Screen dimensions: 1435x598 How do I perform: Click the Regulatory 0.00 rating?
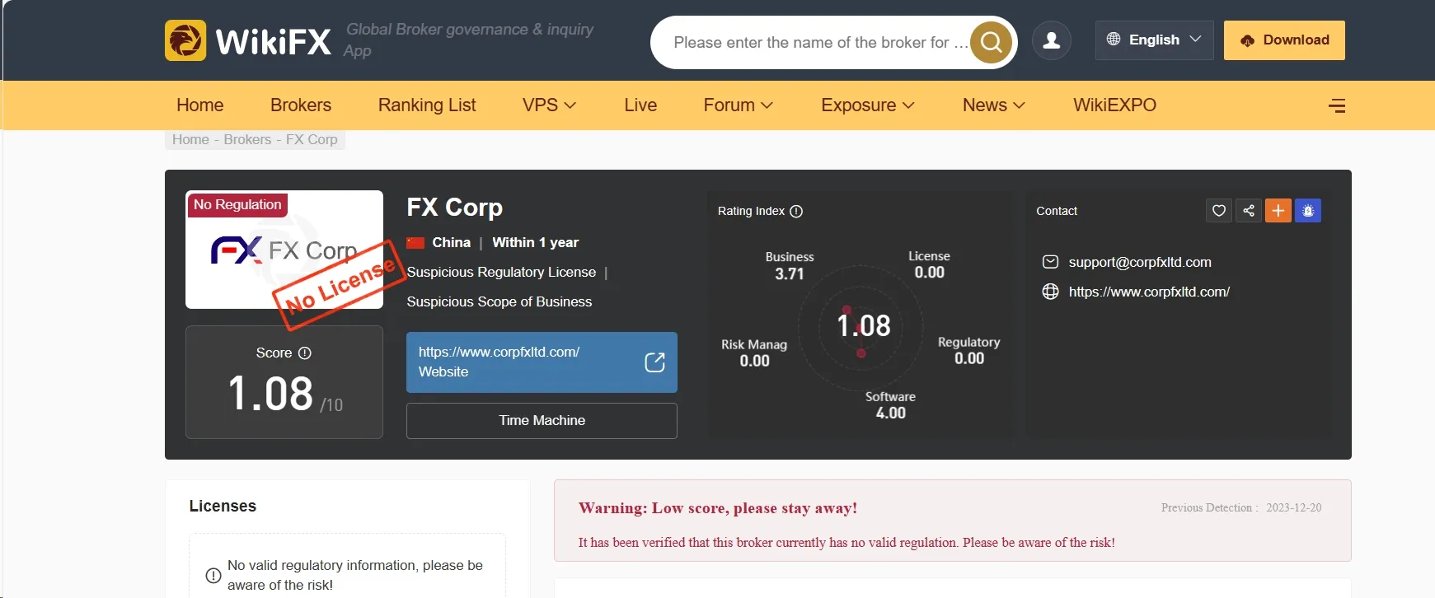tap(969, 350)
